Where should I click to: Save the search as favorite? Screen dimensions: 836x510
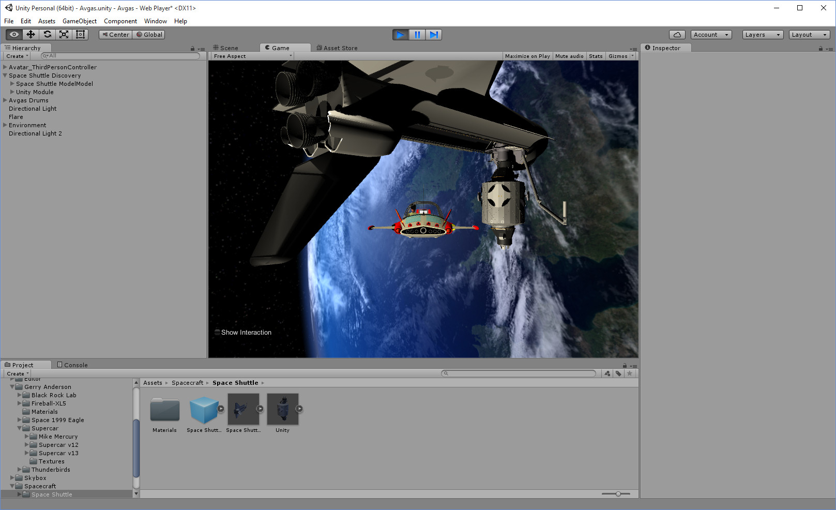pos(630,373)
